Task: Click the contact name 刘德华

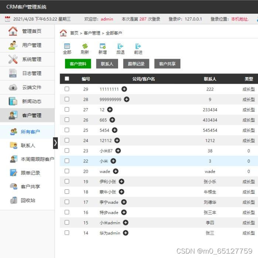Action: point(210,202)
